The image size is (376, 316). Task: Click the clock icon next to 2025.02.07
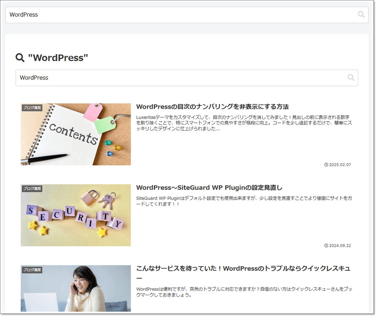tap(326, 164)
